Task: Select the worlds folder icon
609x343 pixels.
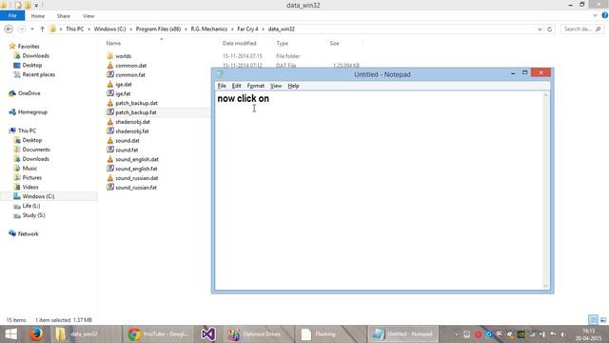Action: [x=110, y=56]
